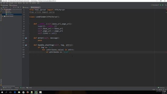Viewport: 167px width, 94px height.
Task: Select link_finder.py in the project tree
Action: tap(10, 14)
